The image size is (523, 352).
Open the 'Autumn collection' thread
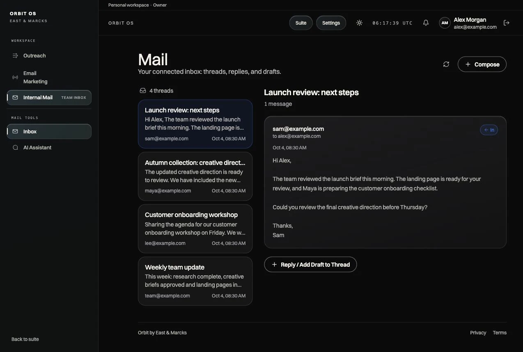click(195, 176)
